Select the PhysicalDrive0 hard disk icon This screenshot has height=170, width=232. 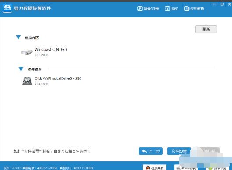(x=27, y=81)
